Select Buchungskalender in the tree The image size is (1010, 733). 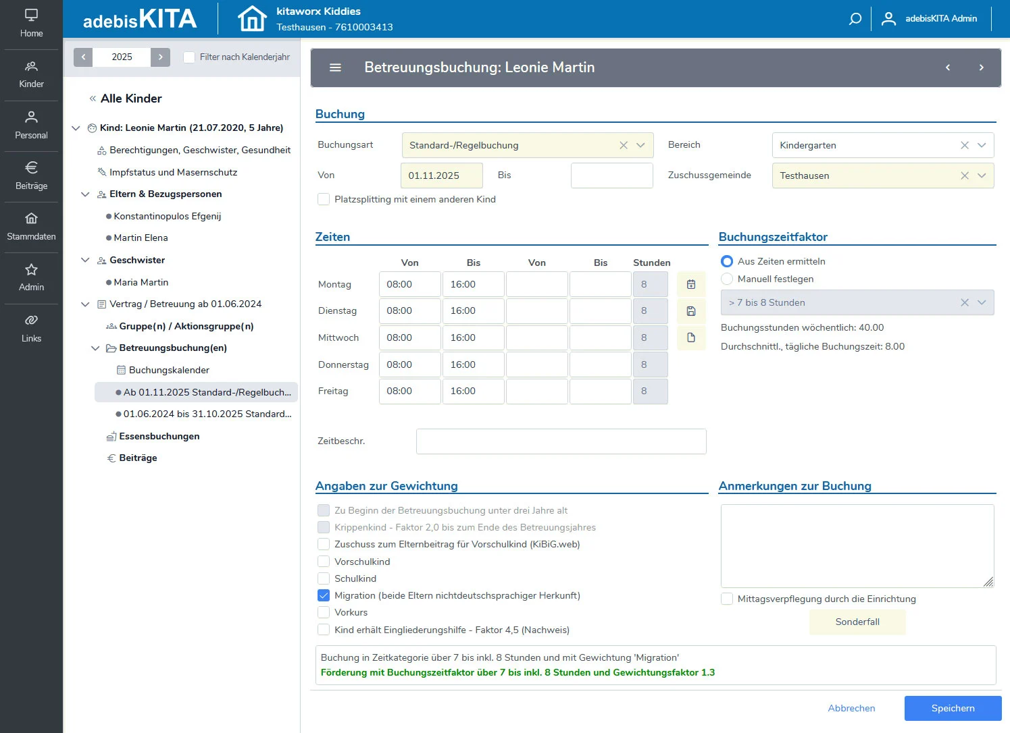point(169,370)
